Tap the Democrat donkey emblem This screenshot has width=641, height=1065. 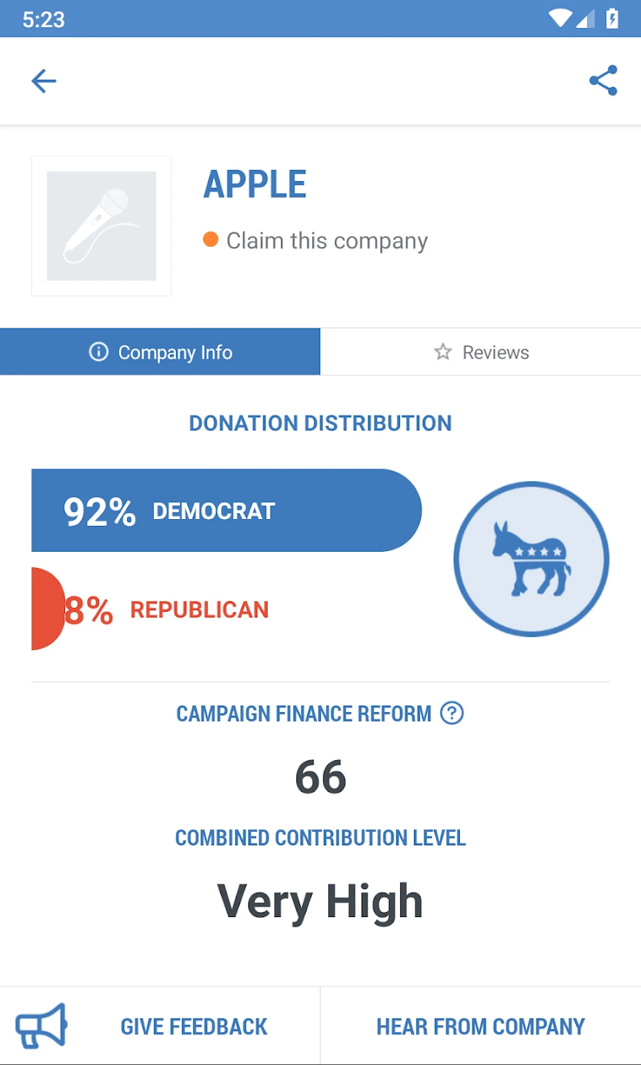click(531, 559)
